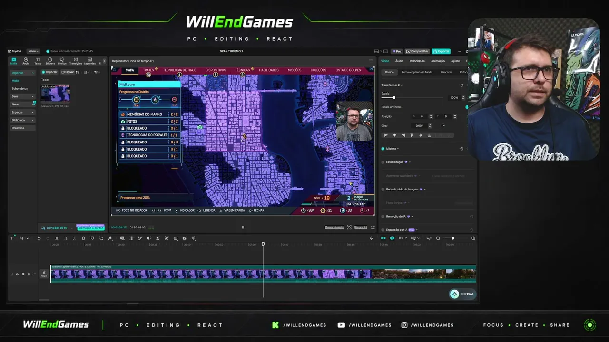This screenshot has width=609, height=342.
Task: Toggle the auto-snapping icon above timeline
Action: (x=392, y=238)
